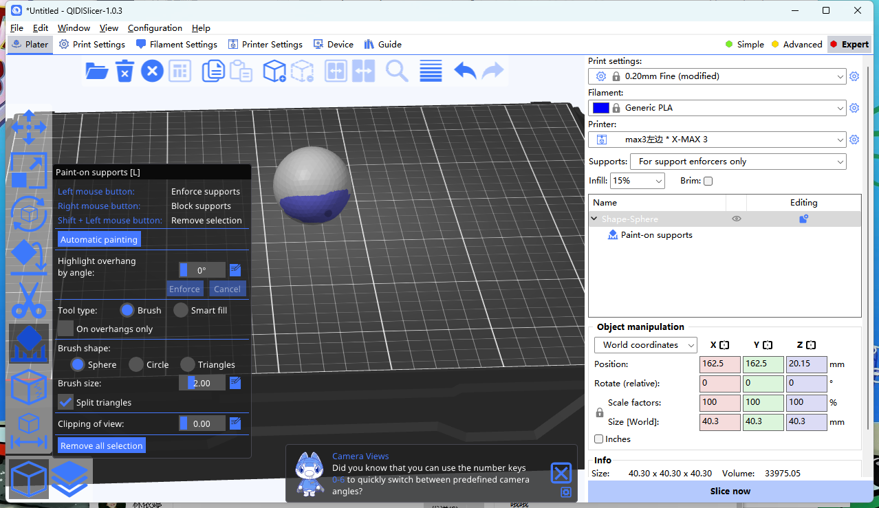Screen dimensions: 879x508
Task: Toggle visibility eye for Shape-Sphere
Action: pos(736,219)
